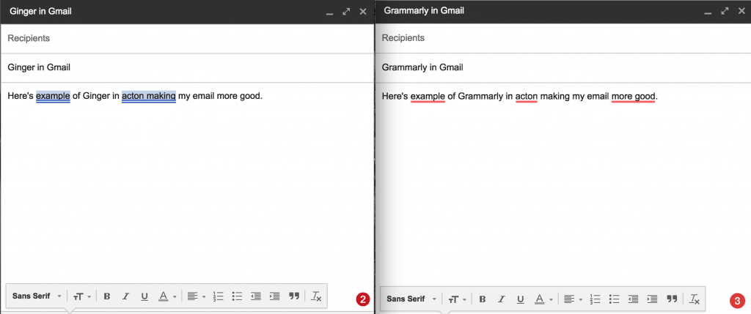Click Grammarly's red error counter badge

[x=737, y=301]
